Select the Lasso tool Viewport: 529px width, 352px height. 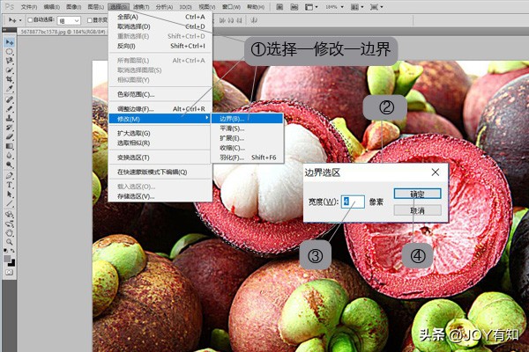coord(9,61)
